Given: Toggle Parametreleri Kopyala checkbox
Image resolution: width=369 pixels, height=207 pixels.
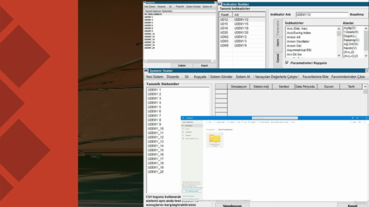Looking at the screenshot, I should pos(287,63).
